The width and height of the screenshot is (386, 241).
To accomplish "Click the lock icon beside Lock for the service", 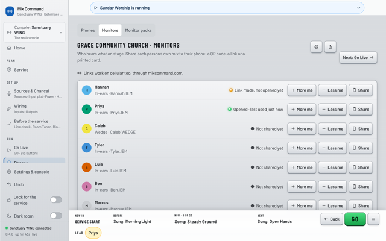I will (x=9, y=200).
